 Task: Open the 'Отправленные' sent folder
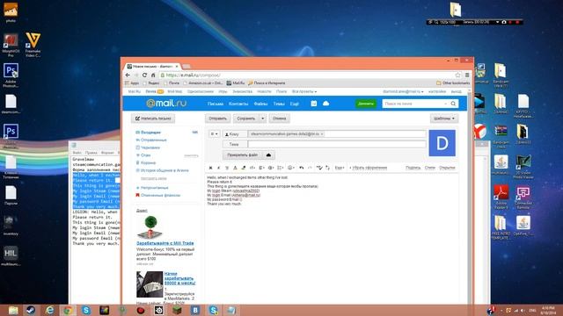[153, 140]
